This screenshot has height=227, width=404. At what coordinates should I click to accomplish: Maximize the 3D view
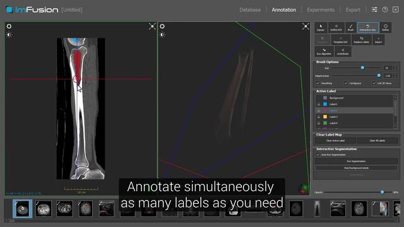coord(306,26)
